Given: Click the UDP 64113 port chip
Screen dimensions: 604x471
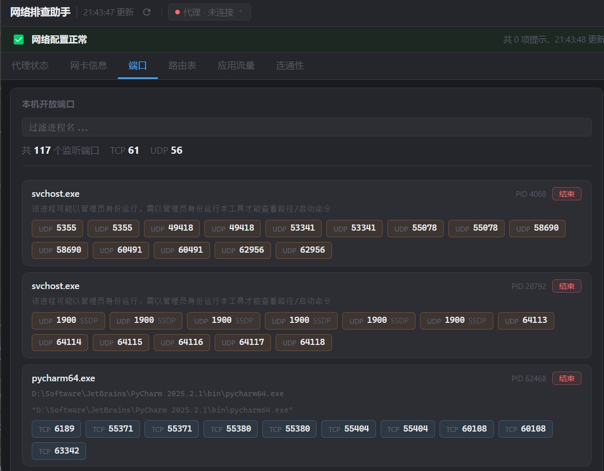Looking at the screenshot, I should [x=526, y=321].
